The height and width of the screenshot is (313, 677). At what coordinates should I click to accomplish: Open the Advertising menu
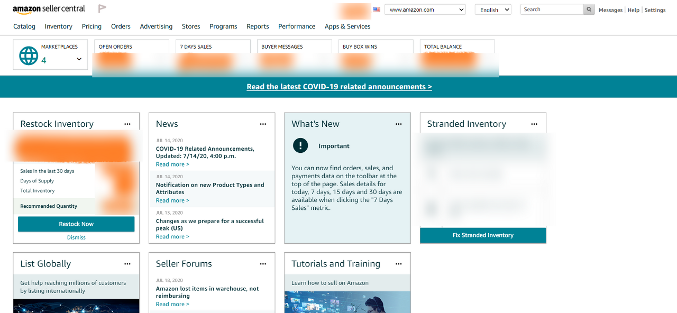pyautogui.click(x=156, y=26)
